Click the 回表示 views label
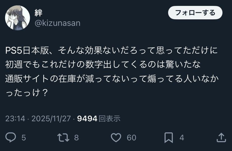232x151 pixels. click(110, 118)
